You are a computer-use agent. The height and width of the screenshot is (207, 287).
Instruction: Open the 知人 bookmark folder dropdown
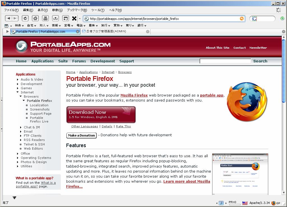click(44, 25)
